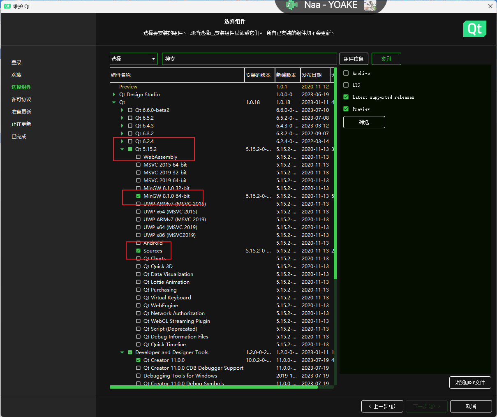497x417 pixels.
Task: Select UWP x64 (MSVC 2019) row
Action: pyautogui.click(x=222, y=227)
